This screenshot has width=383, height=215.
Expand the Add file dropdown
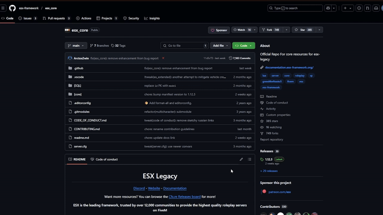(220, 45)
